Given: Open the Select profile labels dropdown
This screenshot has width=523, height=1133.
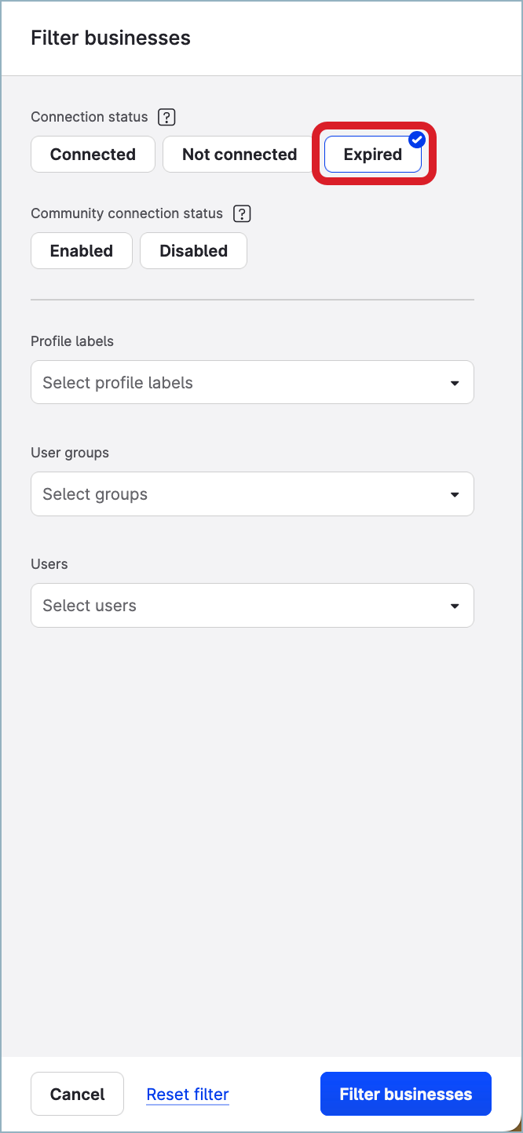Looking at the screenshot, I should coord(236,383).
